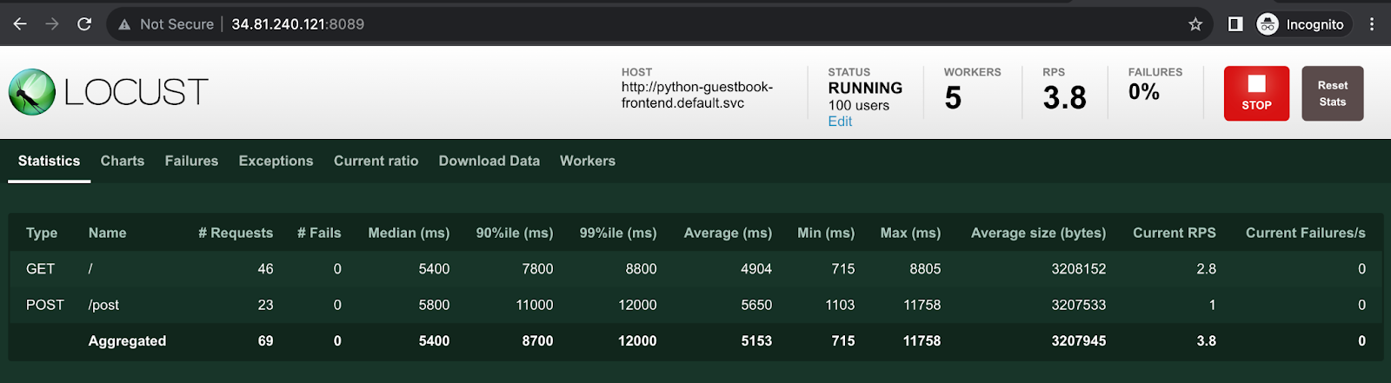Click the Not Secure warning icon
Image resolution: width=1391 pixels, height=383 pixels.
(124, 24)
